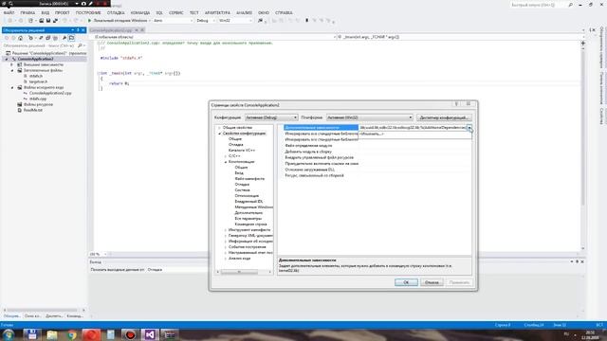
Task: Select Командная строка in the dialog tree
Action: click(250, 224)
